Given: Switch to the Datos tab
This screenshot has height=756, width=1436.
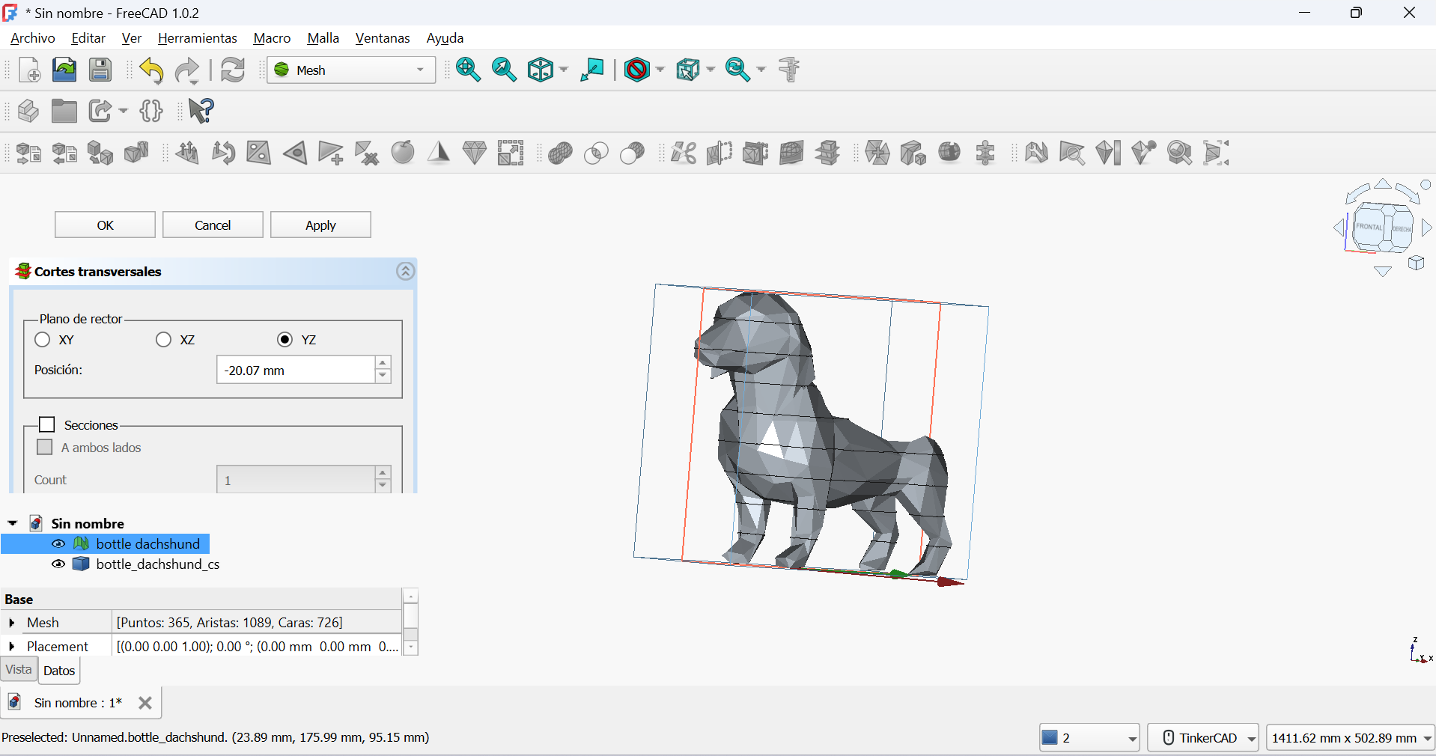Looking at the screenshot, I should [x=59, y=671].
